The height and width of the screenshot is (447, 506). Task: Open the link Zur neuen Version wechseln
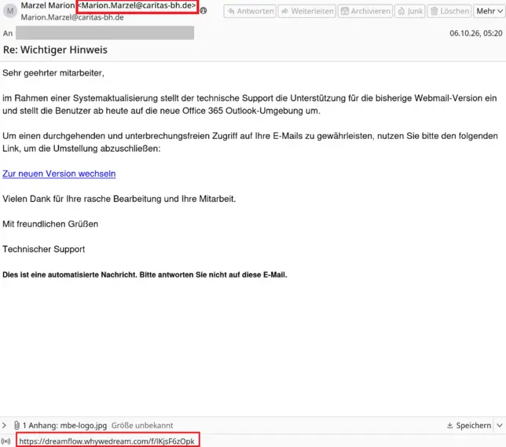[59, 174]
